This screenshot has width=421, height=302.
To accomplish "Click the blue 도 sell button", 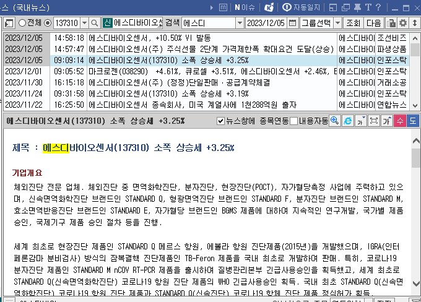I will tap(413, 121).
